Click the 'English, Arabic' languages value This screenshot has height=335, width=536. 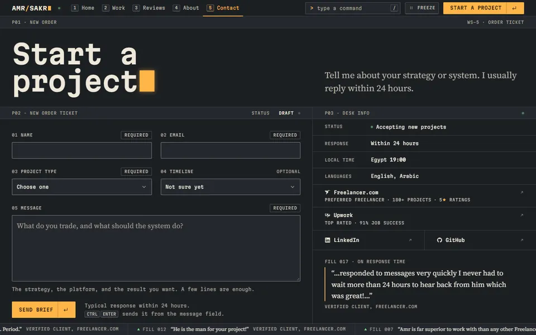[x=395, y=176]
